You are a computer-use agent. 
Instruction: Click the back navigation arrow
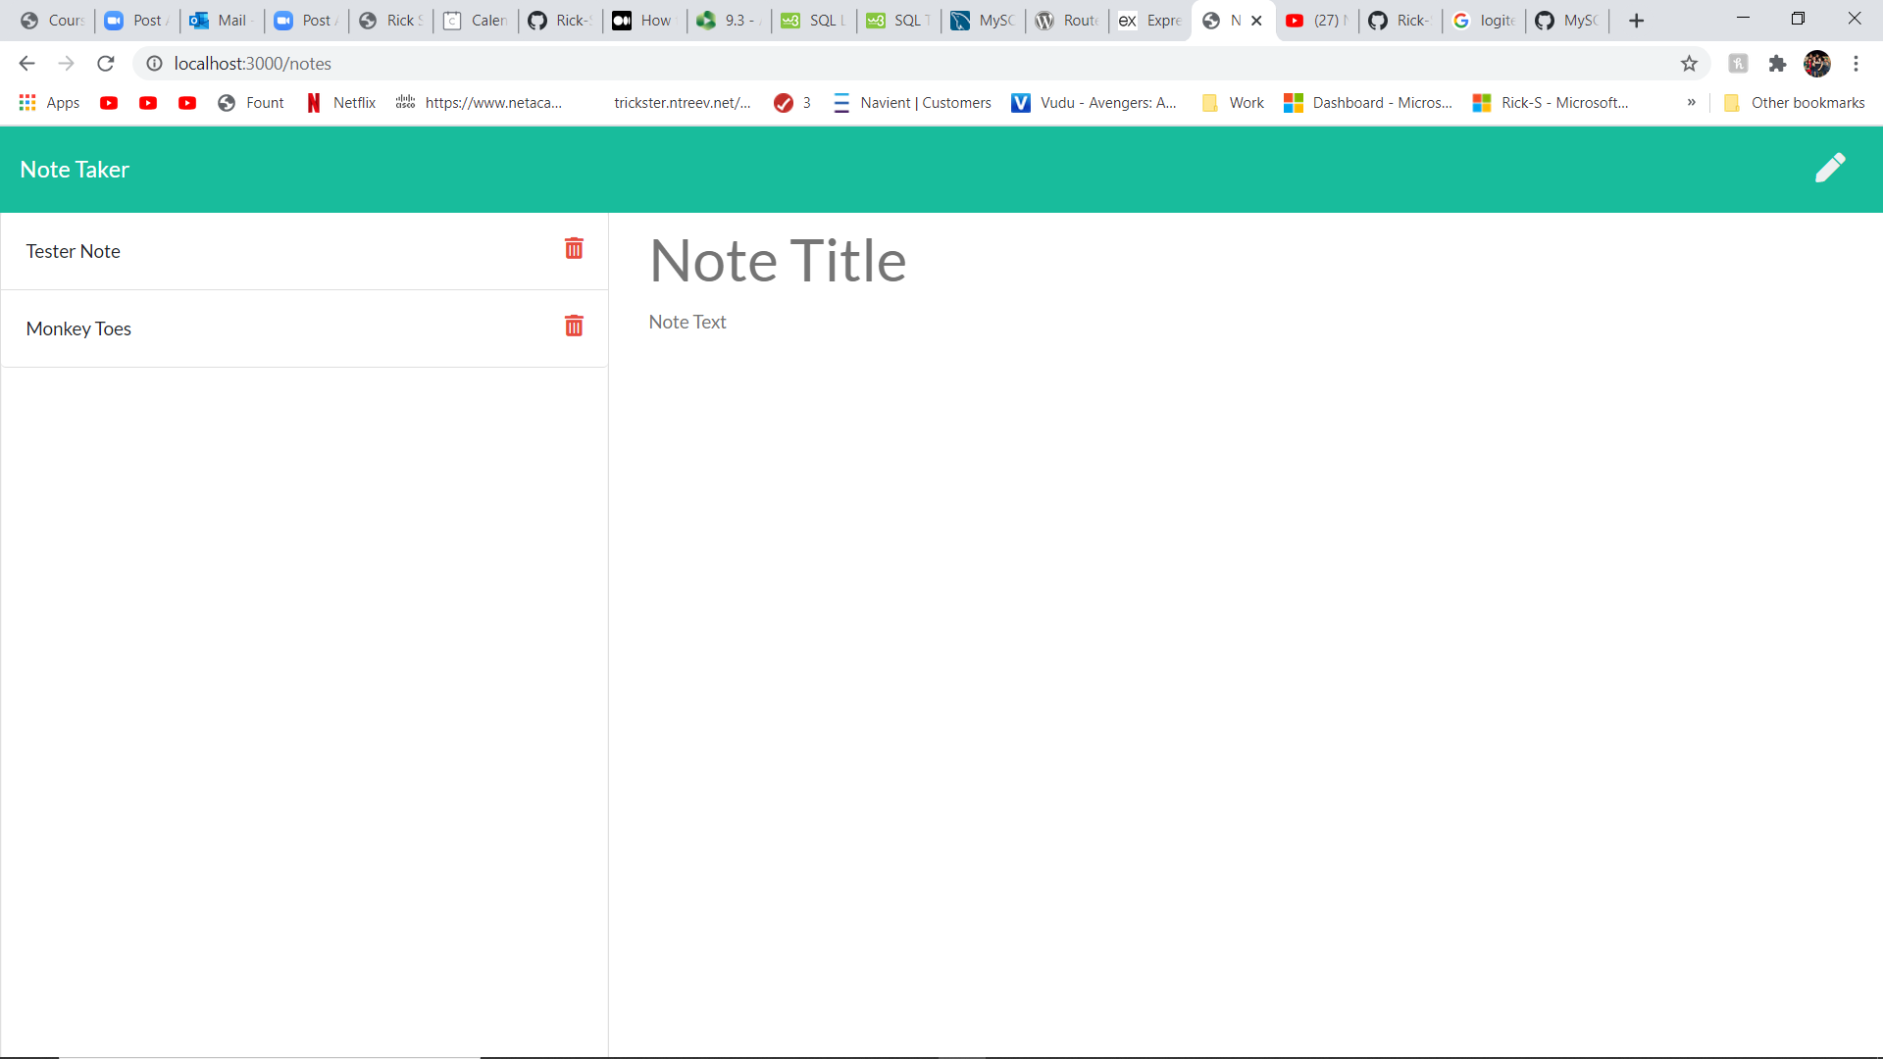tap(25, 63)
